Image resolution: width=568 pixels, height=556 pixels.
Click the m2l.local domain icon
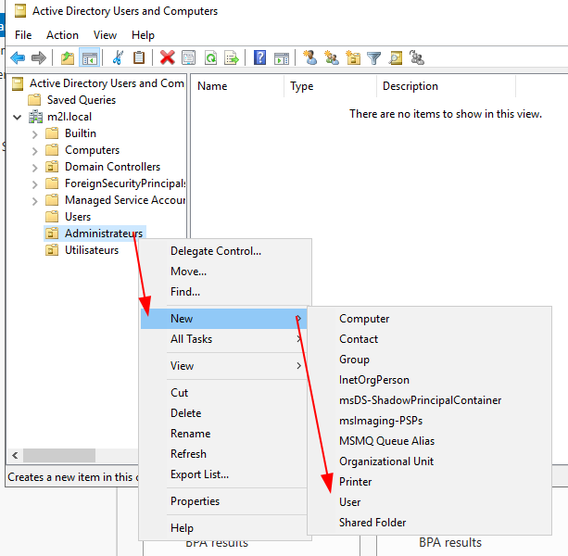click(35, 117)
